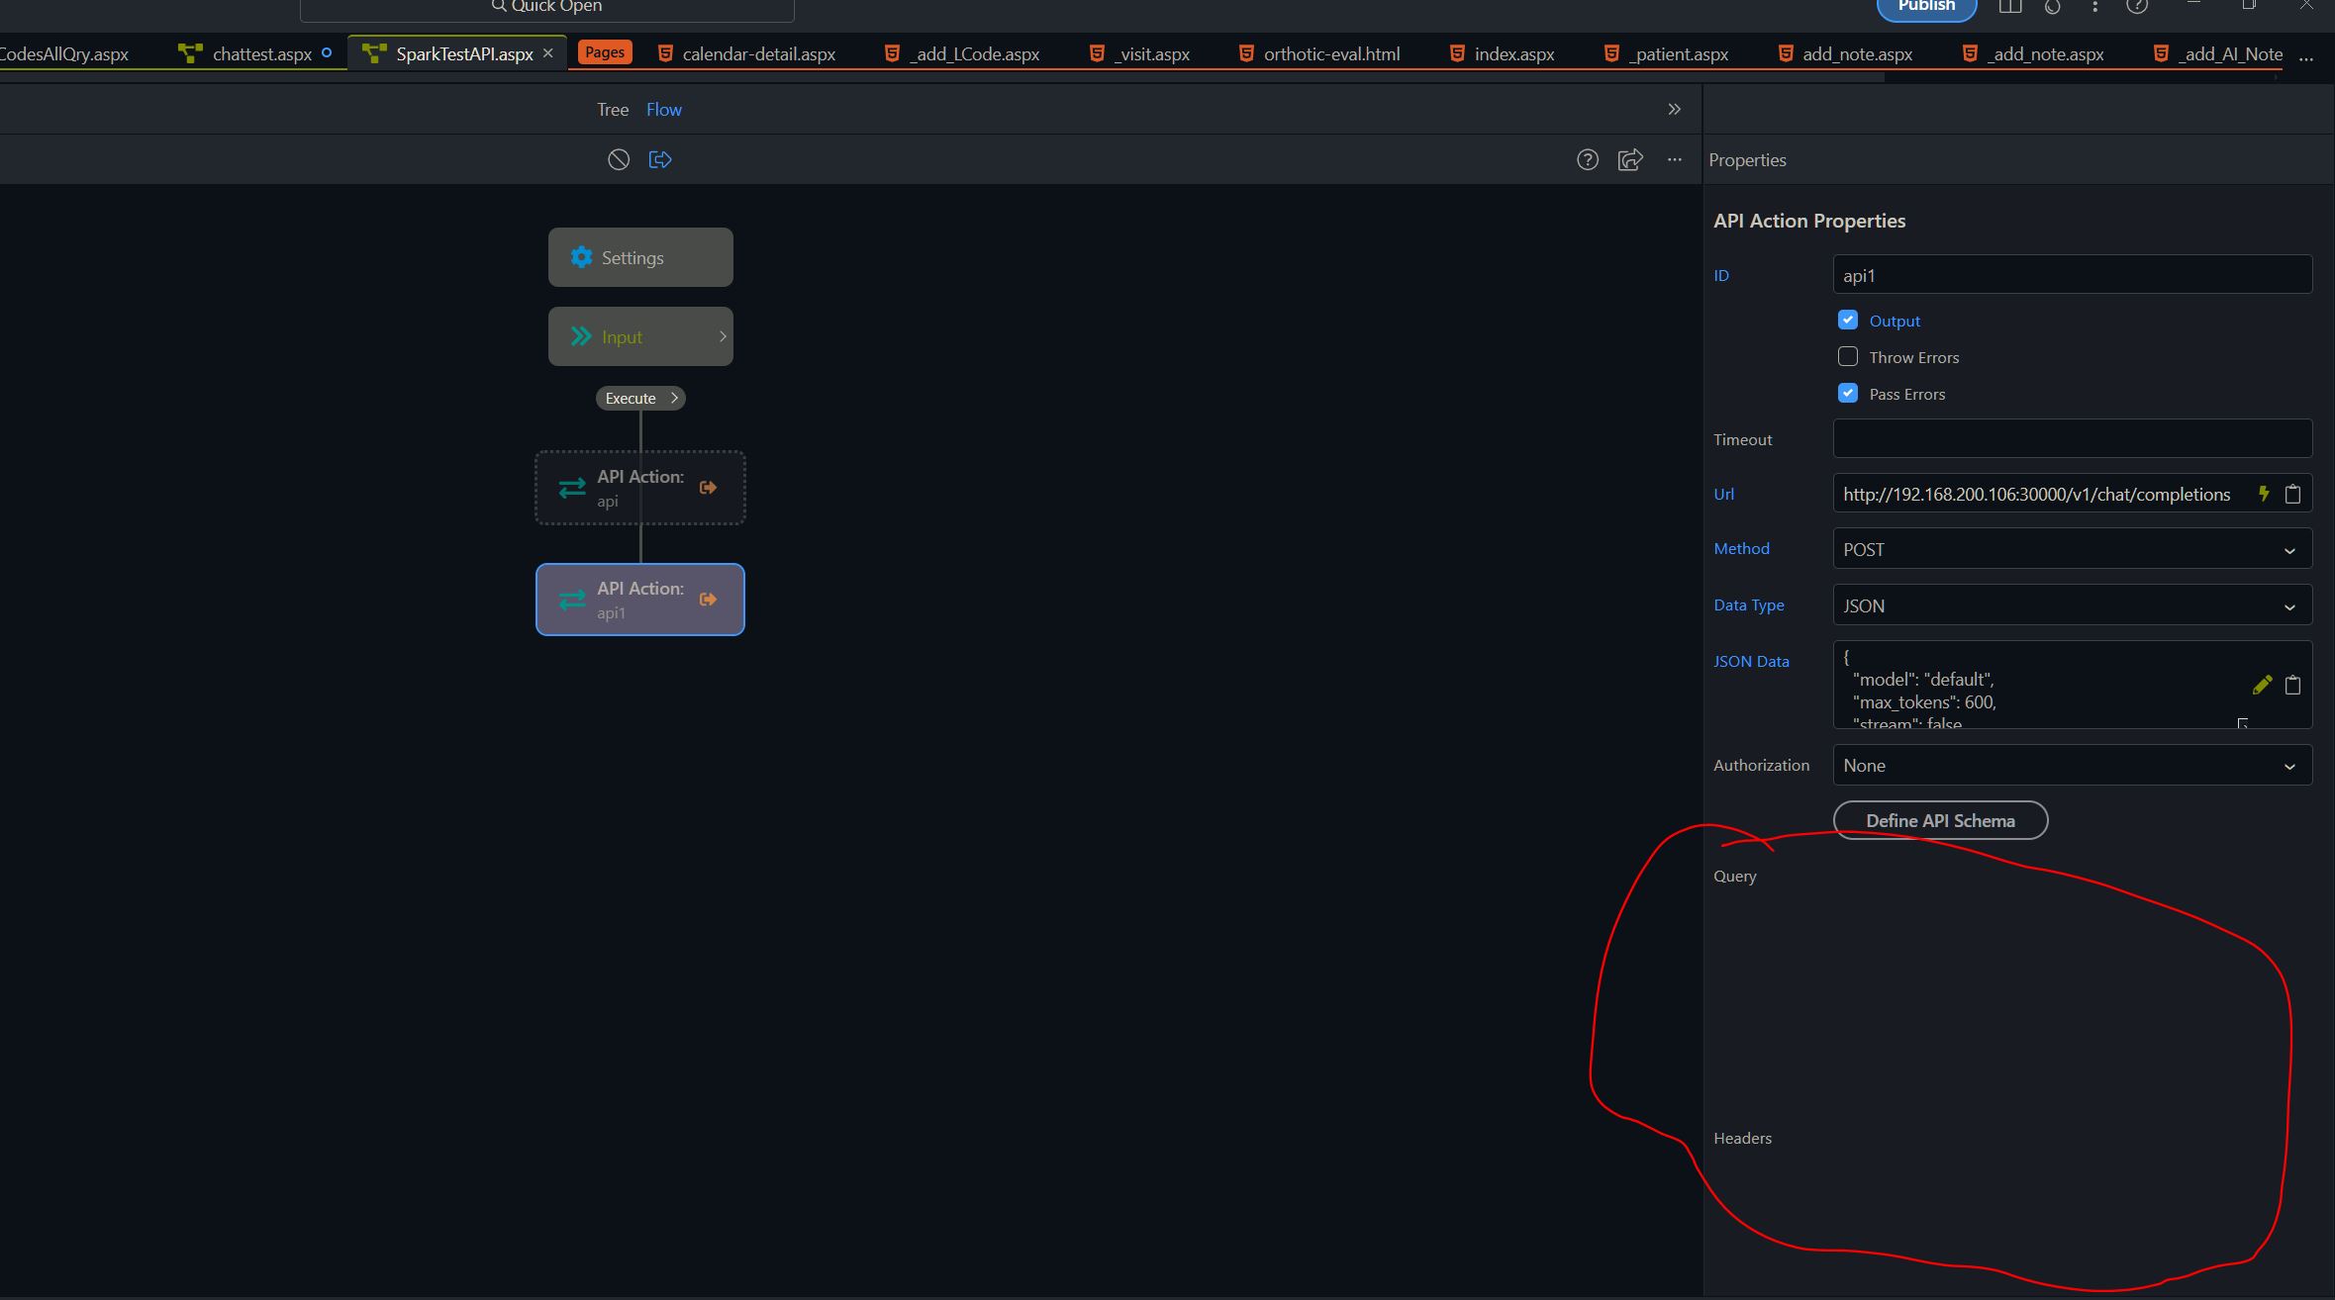The image size is (2335, 1300).
Task: Click the clipboard icon in Url field
Action: 2292,494
